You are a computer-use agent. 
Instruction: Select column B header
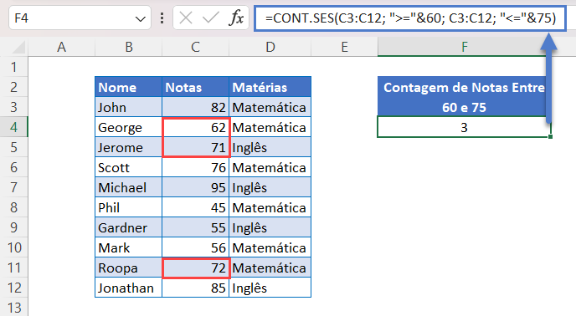129,47
